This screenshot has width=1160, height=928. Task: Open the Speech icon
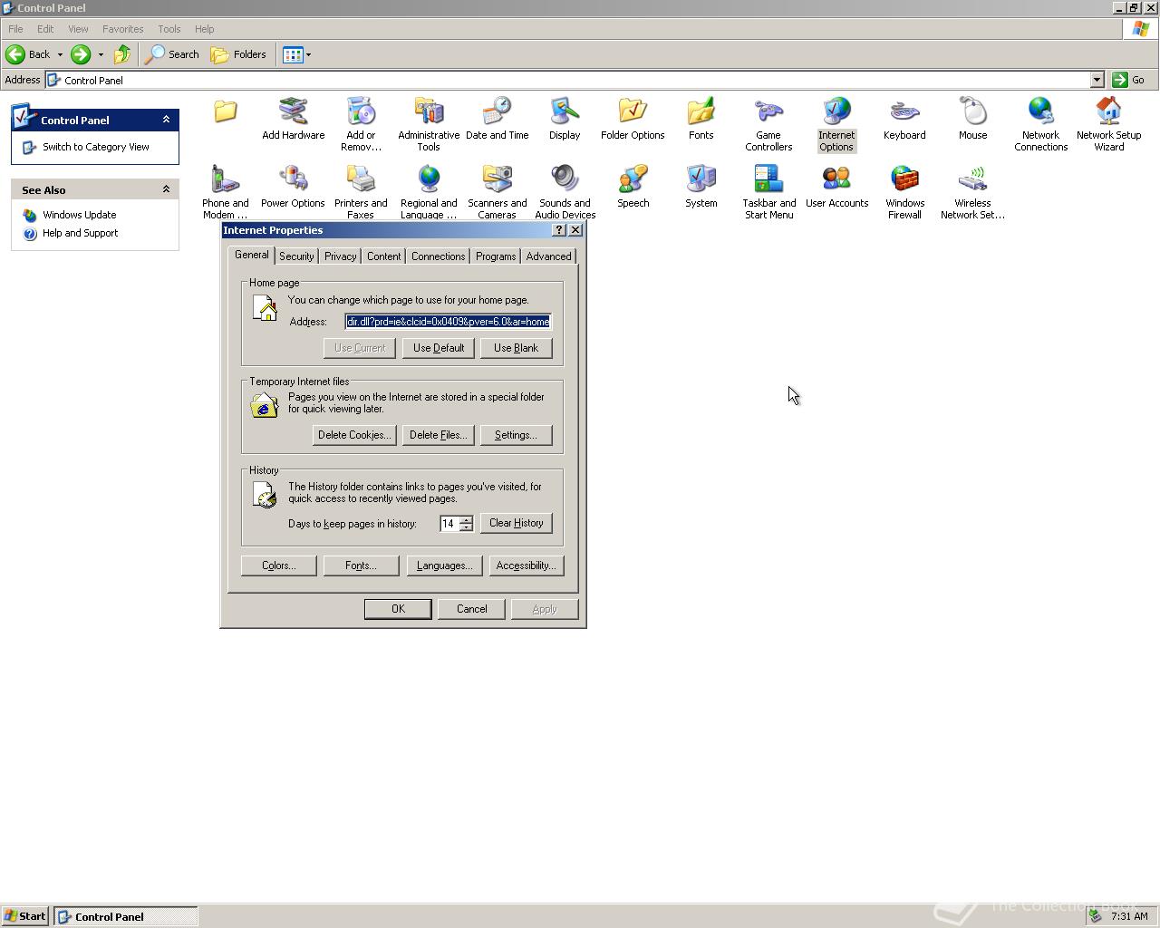click(633, 187)
